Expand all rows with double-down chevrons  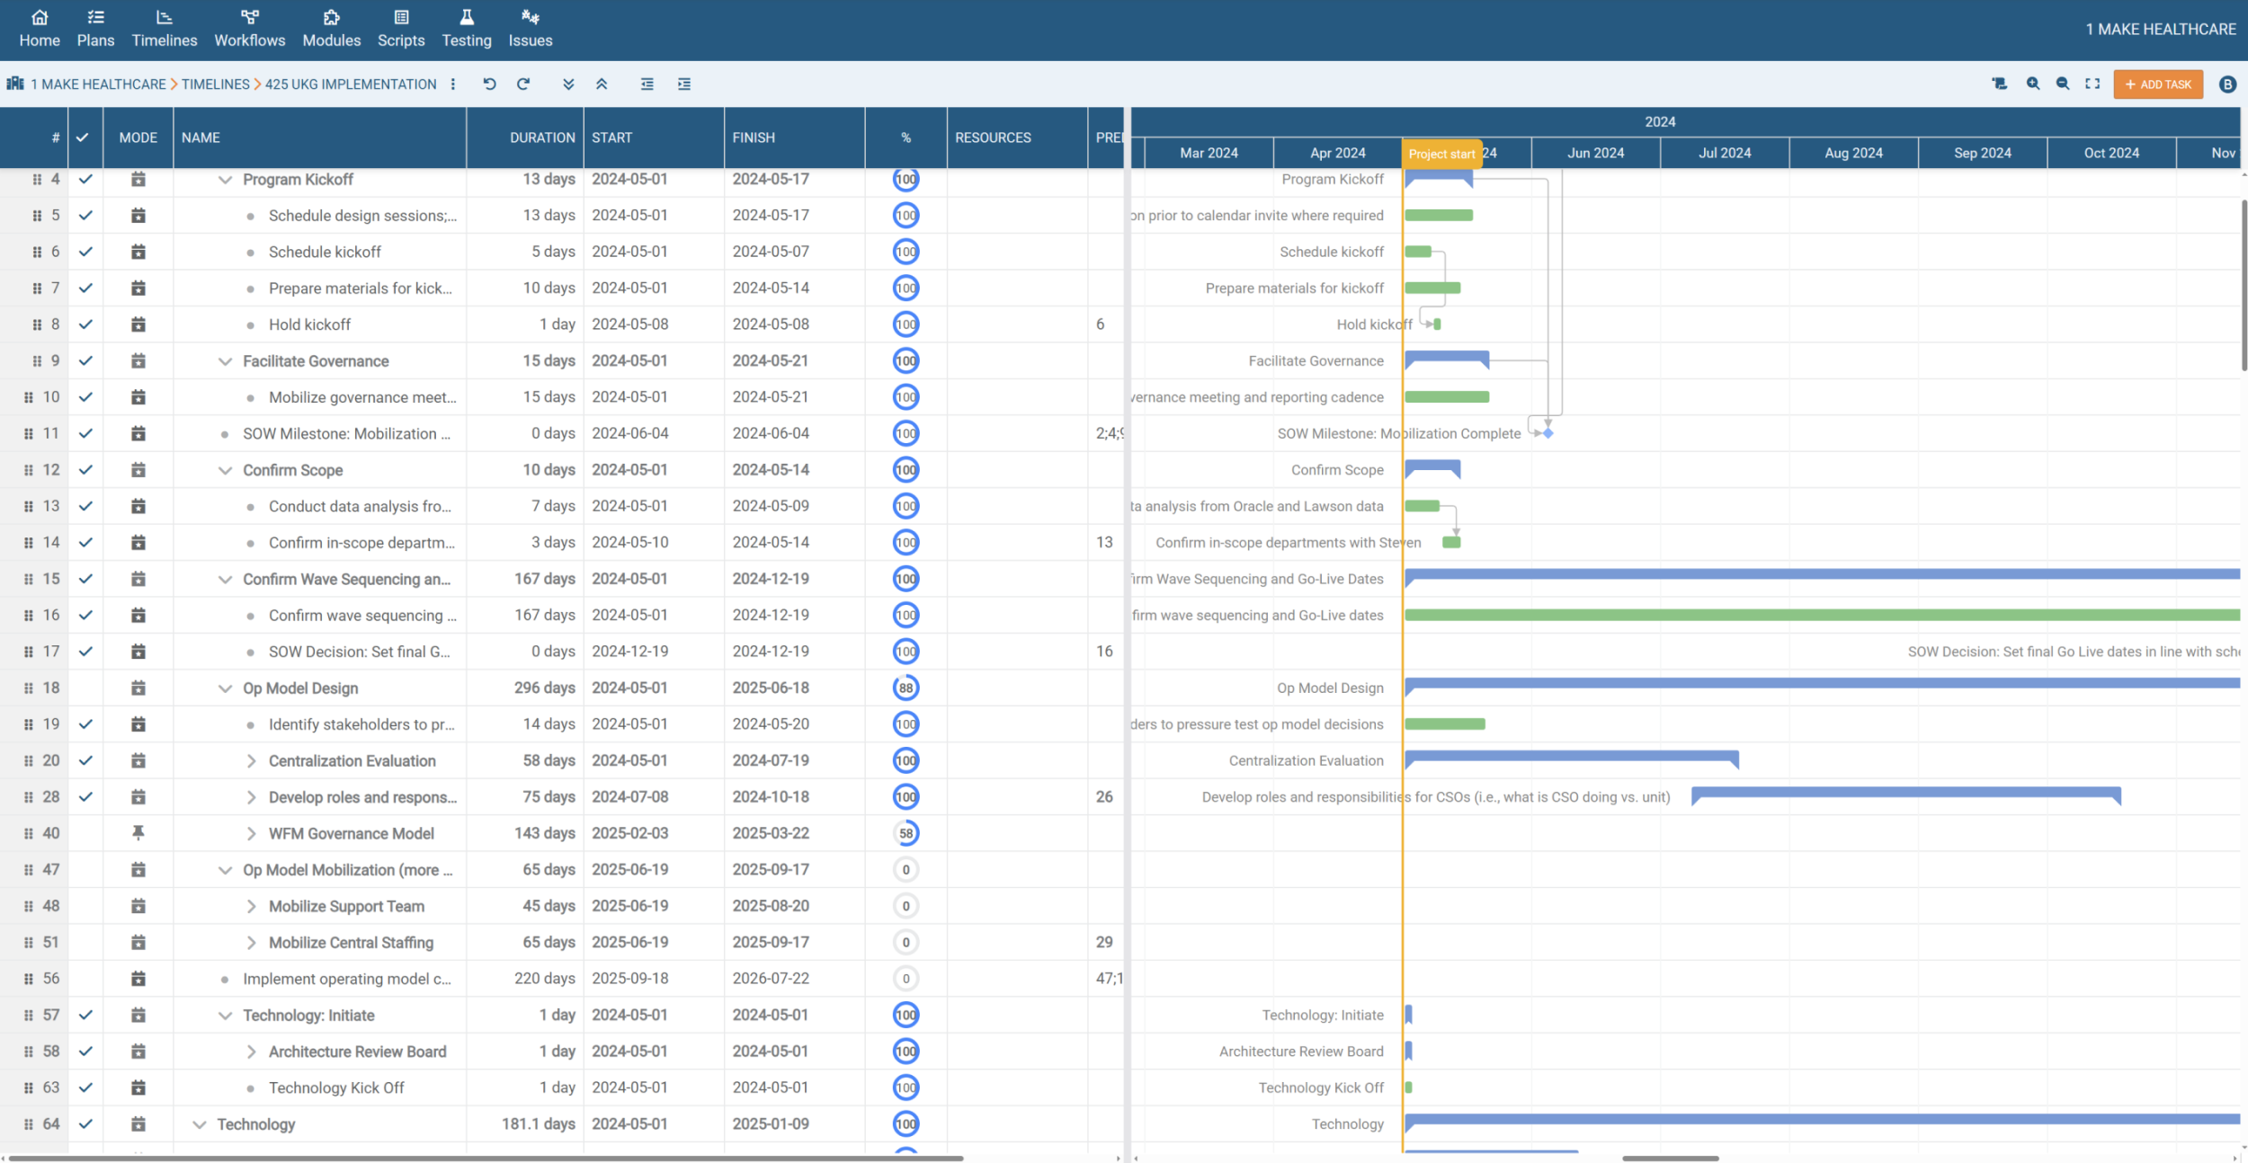coord(568,84)
